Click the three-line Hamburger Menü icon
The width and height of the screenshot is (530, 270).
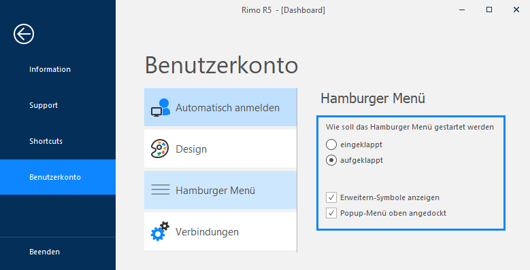(x=160, y=190)
